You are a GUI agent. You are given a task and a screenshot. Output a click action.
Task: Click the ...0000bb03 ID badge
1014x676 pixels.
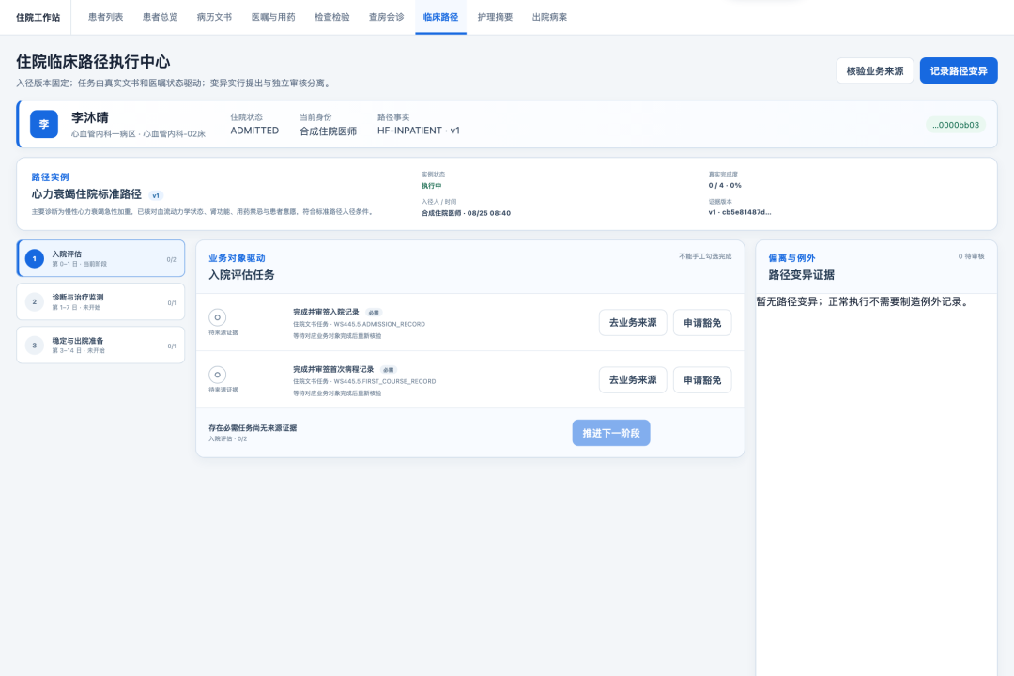[956, 125]
